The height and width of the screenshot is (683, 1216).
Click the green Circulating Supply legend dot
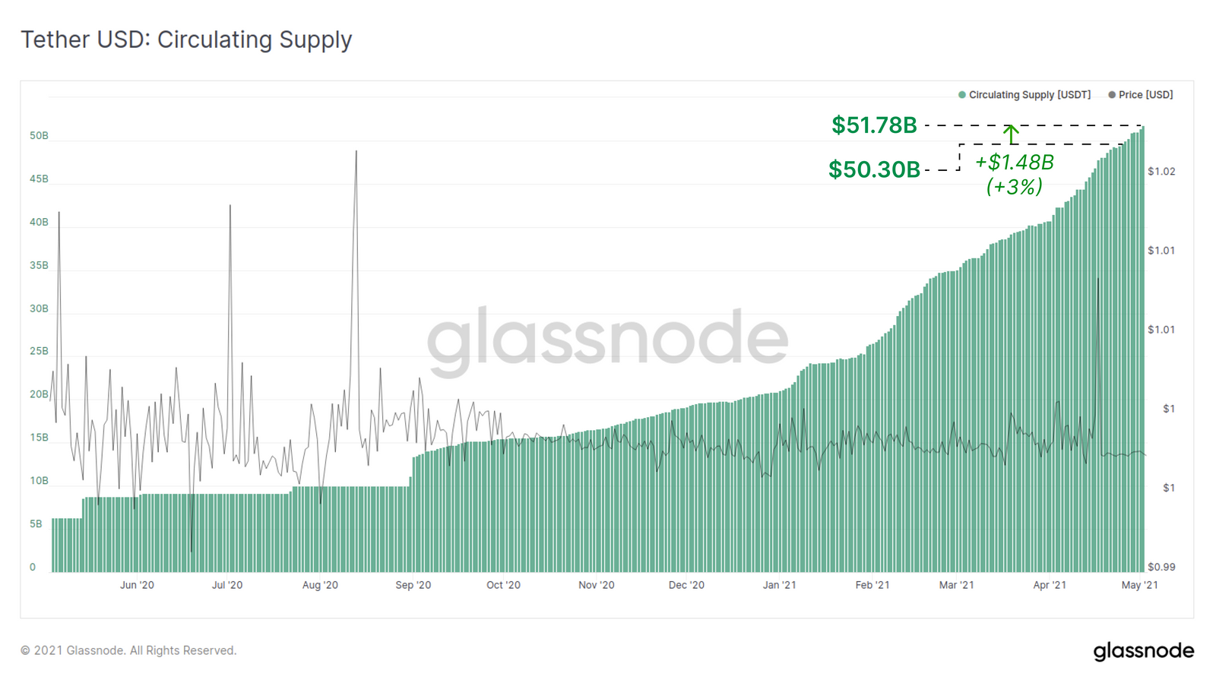961,95
